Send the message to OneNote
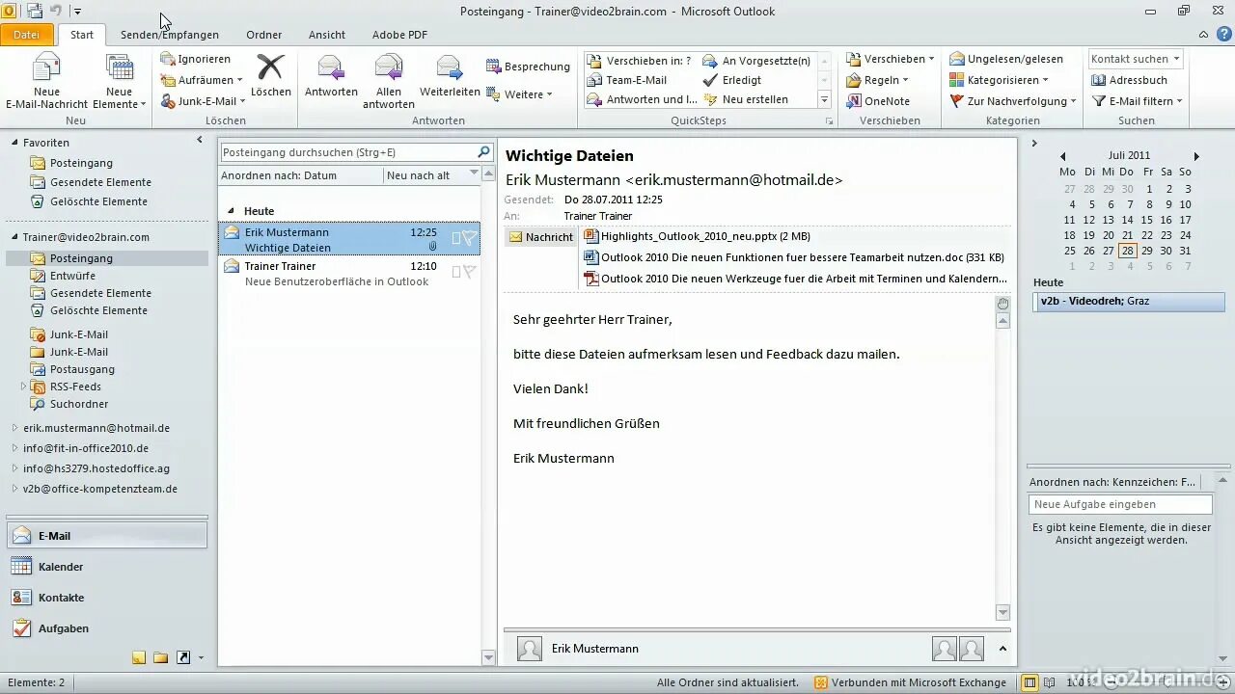Viewport: 1235px width, 694px height. [x=878, y=101]
